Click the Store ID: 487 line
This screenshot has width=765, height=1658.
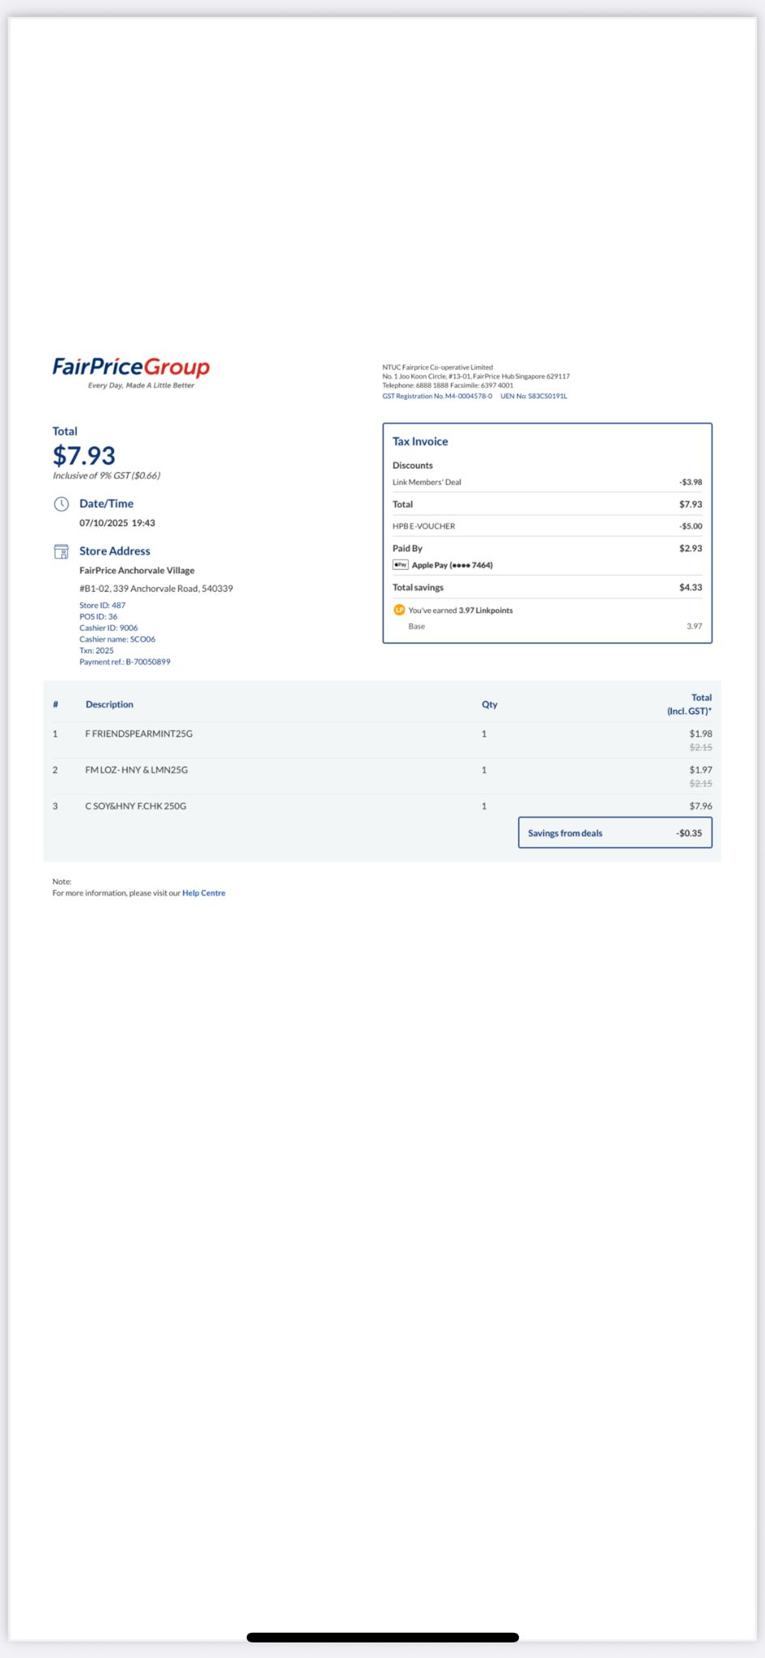coord(102,605)
